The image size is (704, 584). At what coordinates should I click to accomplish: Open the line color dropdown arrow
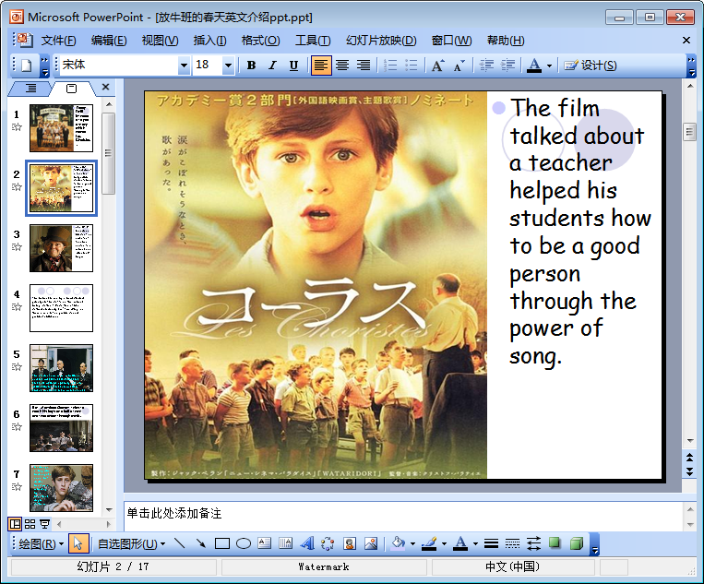click(444, 543)
